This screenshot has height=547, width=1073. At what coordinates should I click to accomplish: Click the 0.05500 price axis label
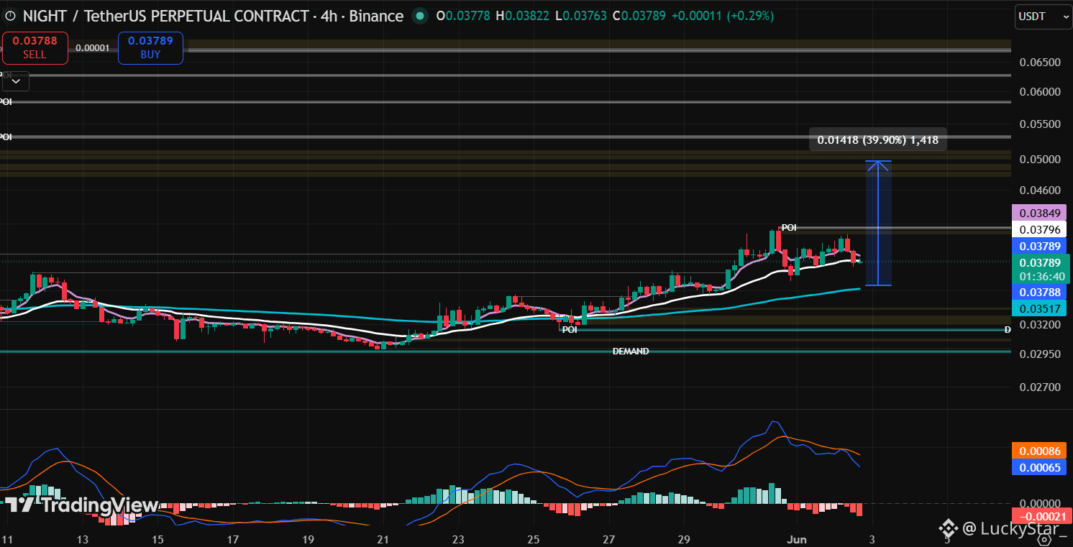(1041, 124)
